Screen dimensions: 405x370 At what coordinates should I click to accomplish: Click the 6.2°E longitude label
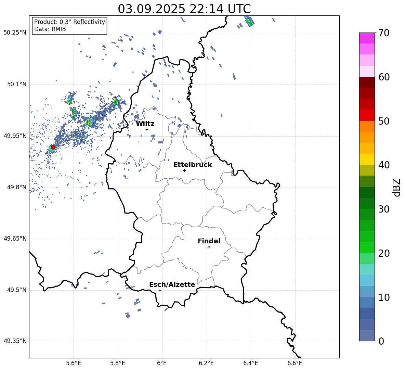pos(206,363)
